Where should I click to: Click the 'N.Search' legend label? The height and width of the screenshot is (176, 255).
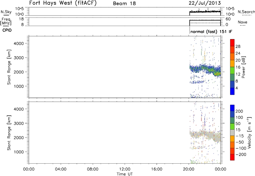click(x=246, y=12)
